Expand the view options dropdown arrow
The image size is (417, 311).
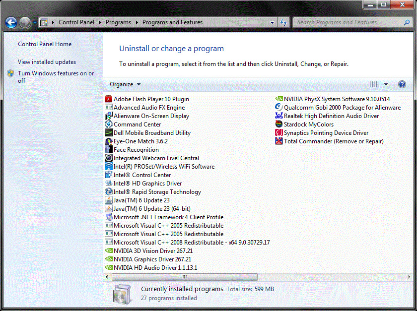(x=386, y=84)
